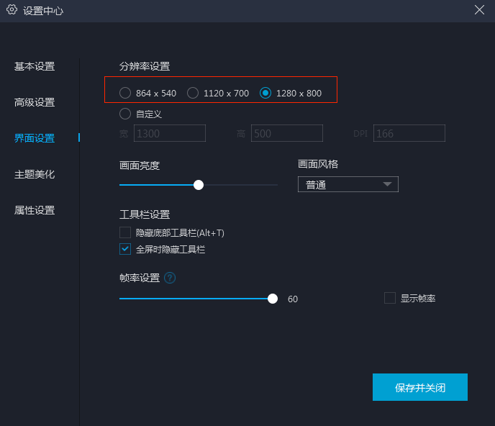This screenshot has height=426, width=495.
Task: Click the 工具栏设置 heading
Action: (145, 214)
